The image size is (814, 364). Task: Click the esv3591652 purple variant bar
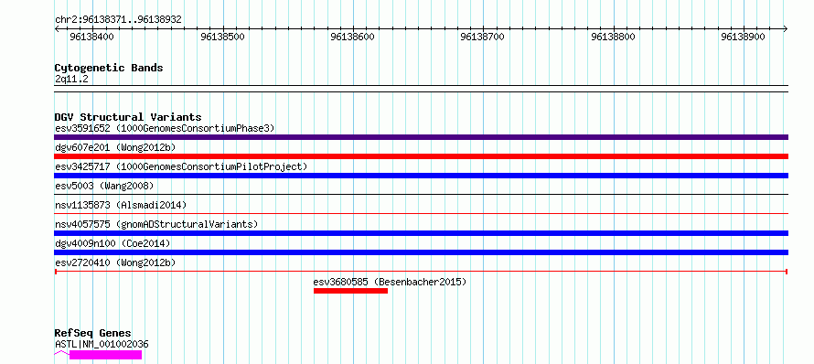(x=421, y=137)
